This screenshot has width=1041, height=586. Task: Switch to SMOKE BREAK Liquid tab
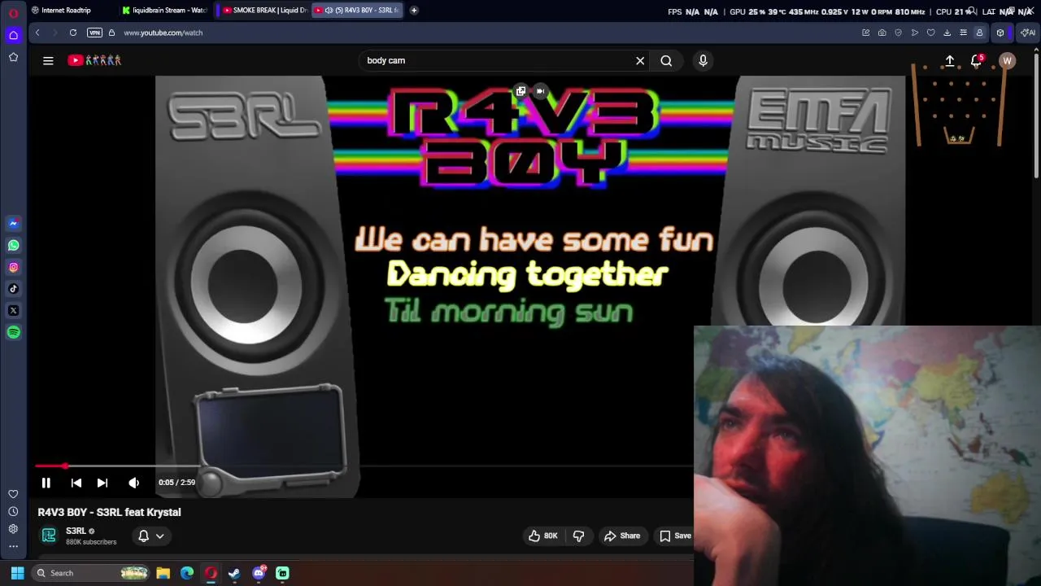pyautogui.click(x=264, y=11)
